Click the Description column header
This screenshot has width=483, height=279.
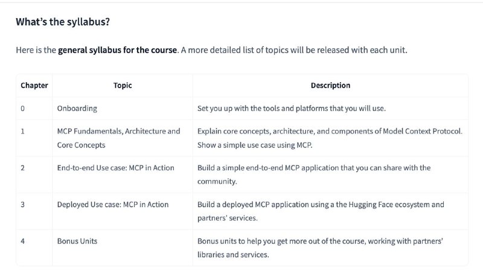pos(330,85)
